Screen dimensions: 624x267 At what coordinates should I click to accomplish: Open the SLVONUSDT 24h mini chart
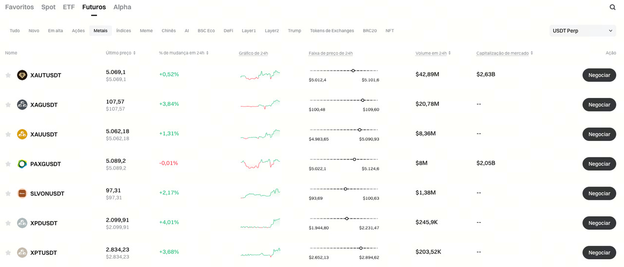pos(260,193)
